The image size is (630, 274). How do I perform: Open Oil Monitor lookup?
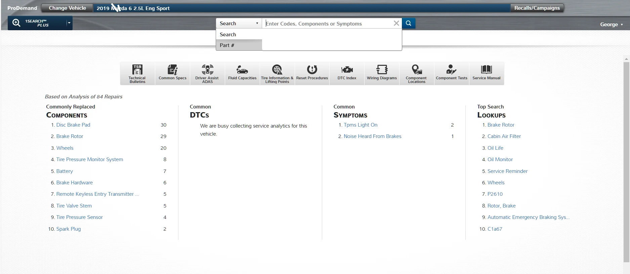[500, 159]
